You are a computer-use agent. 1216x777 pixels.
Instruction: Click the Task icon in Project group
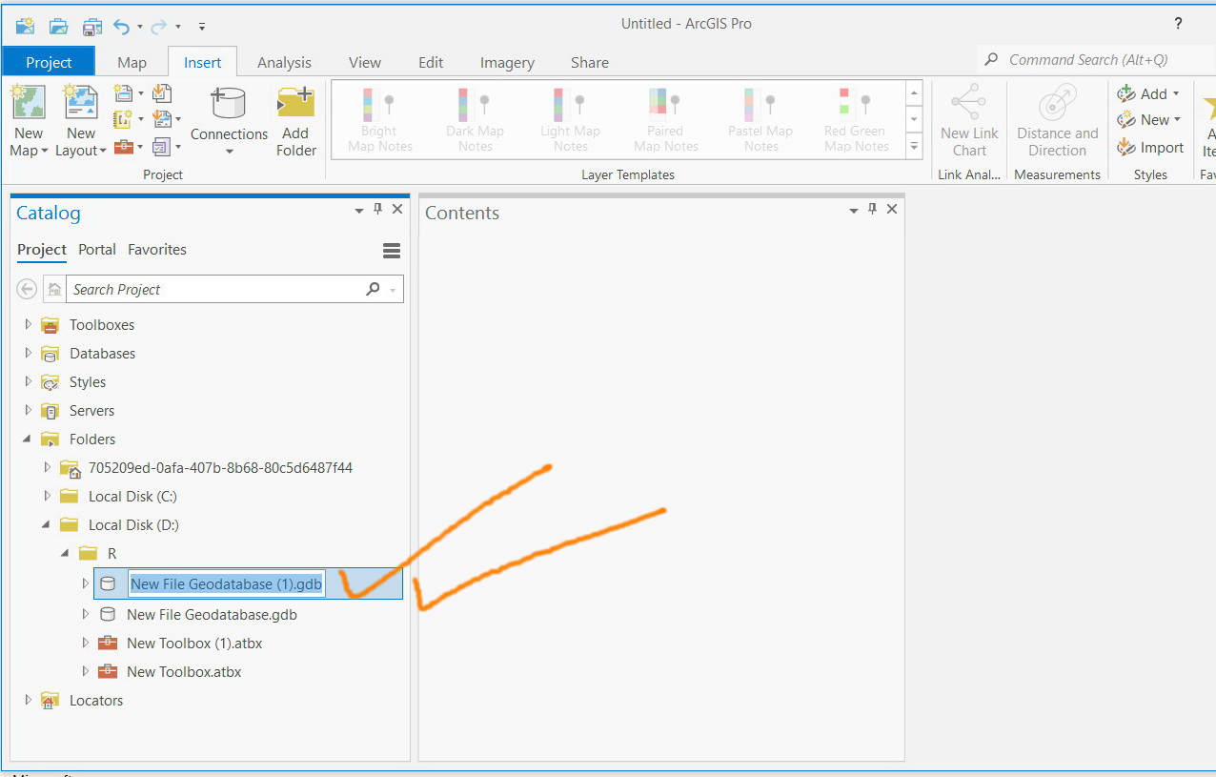(x=162, y=147)
